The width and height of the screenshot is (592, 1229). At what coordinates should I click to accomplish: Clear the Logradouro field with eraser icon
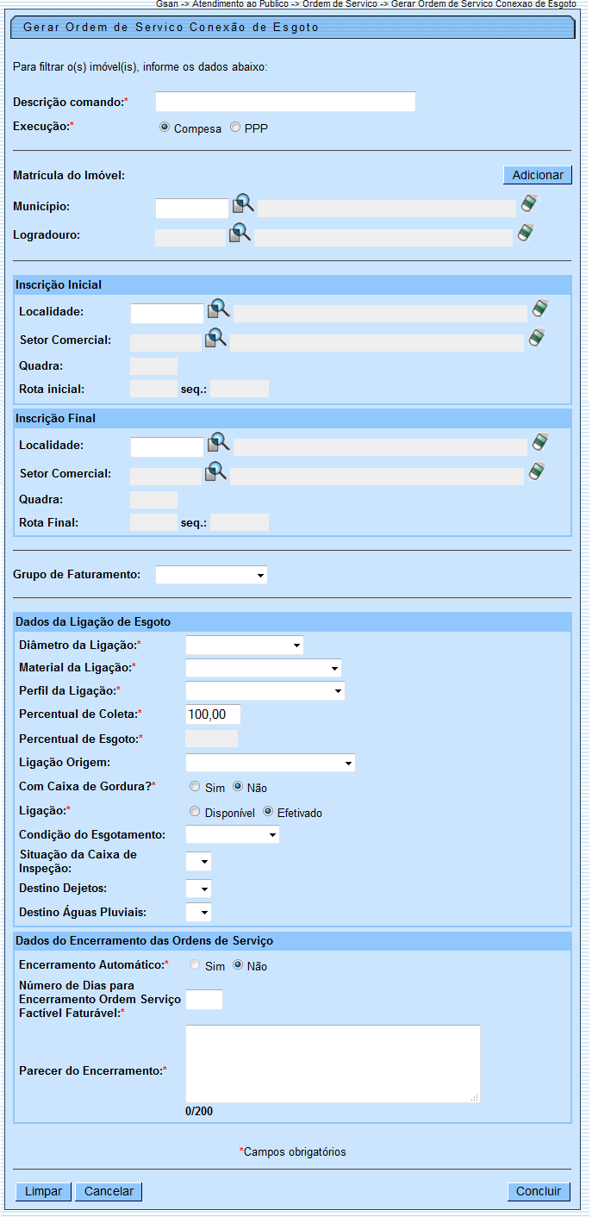point(527,232)
